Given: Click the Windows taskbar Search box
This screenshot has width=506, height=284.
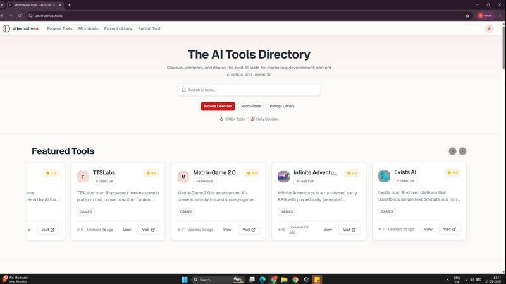Looking at the screenshot, I should click(218, 280).
